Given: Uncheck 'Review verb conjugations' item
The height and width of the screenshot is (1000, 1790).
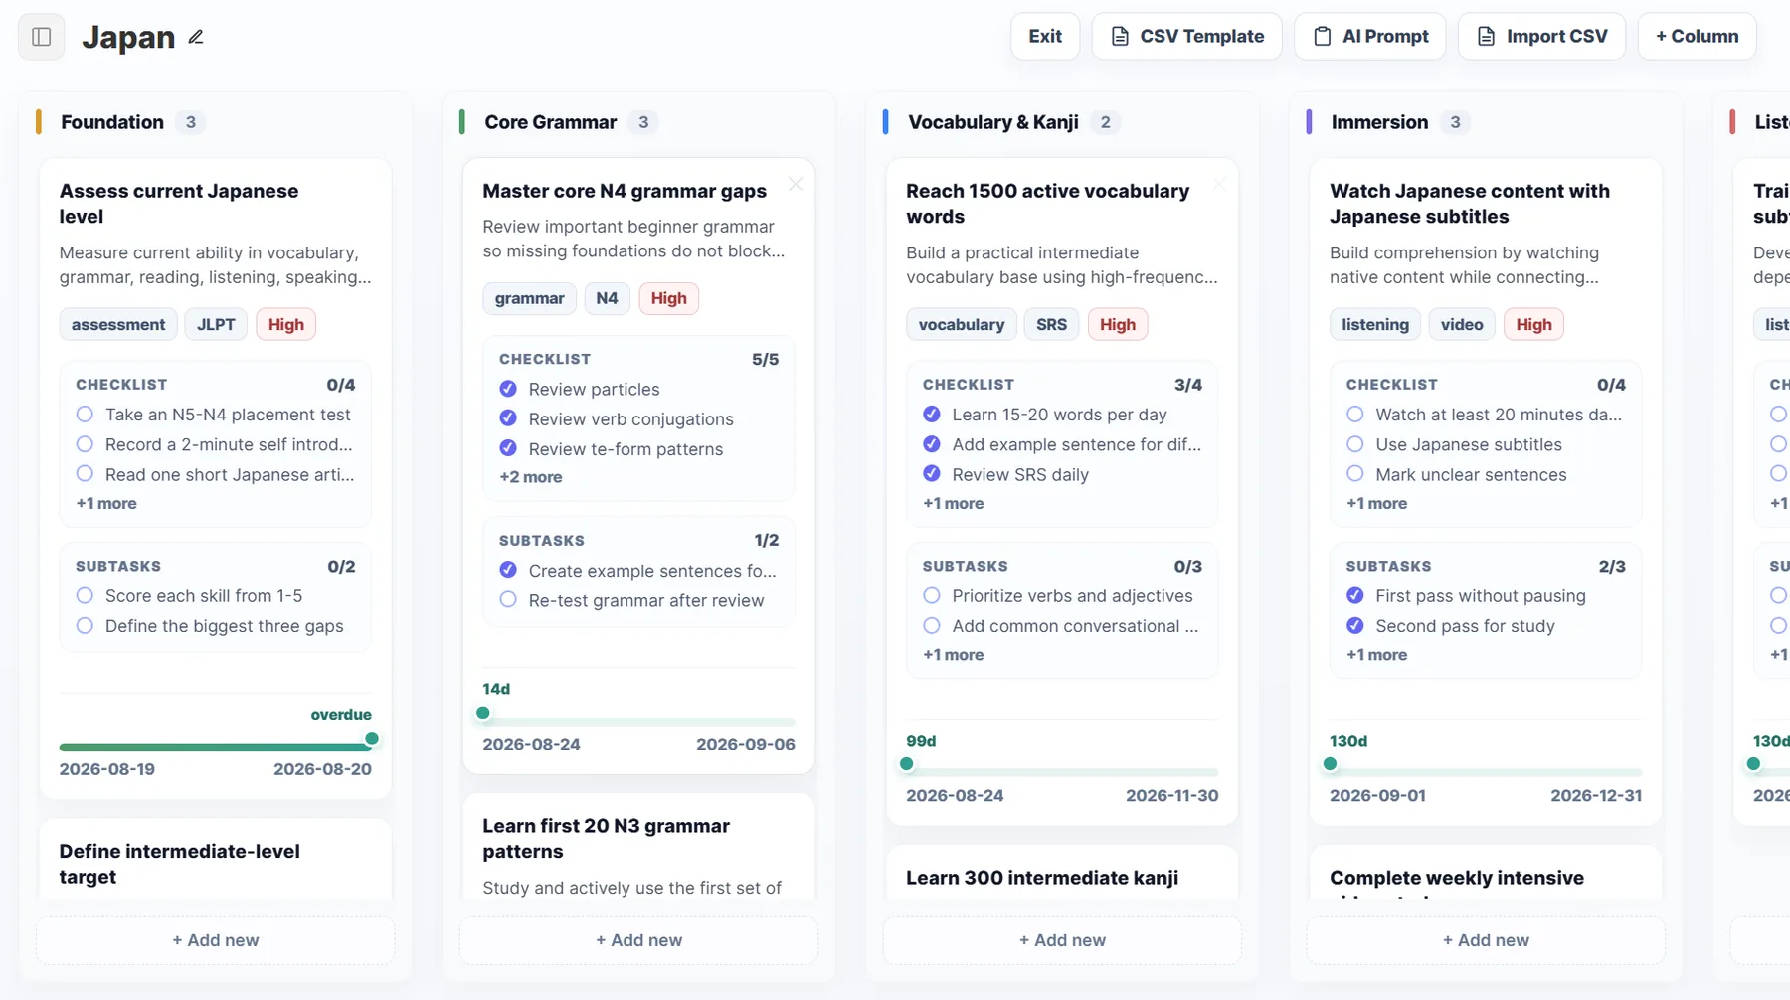Looking at the screenshot, I should [508, 418].
